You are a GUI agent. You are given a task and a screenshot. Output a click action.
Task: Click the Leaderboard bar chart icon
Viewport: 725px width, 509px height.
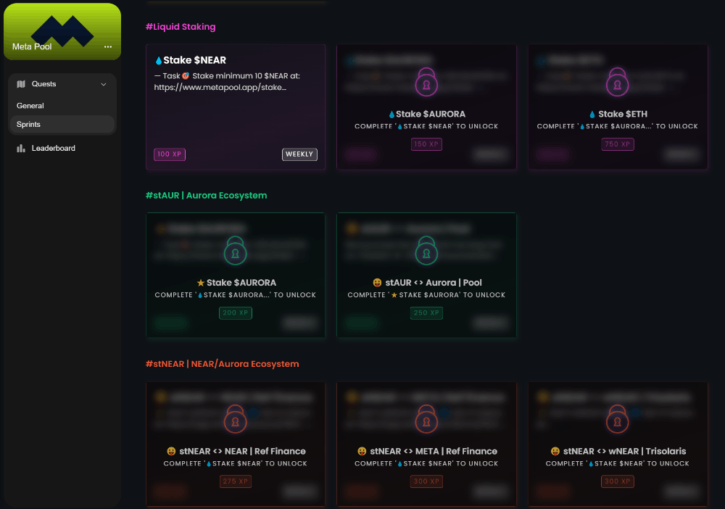21,148
